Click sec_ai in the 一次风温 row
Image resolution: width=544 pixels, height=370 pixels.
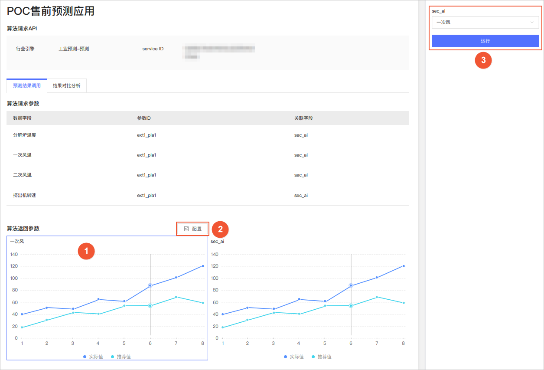301,155
